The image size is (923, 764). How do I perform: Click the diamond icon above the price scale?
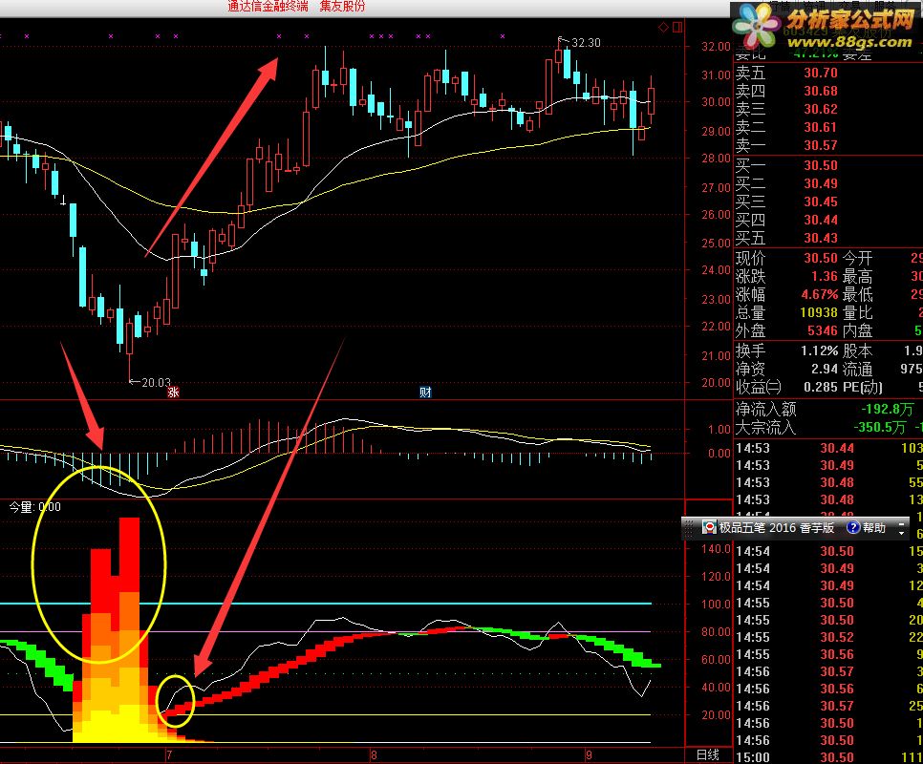coord(663,27)
